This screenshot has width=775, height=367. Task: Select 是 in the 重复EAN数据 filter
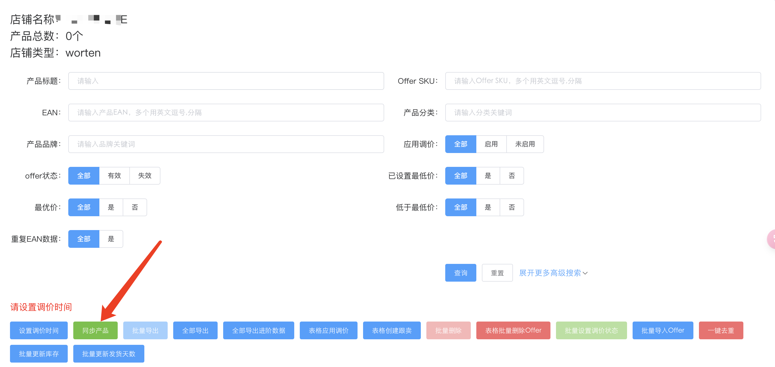pos(111,239)
